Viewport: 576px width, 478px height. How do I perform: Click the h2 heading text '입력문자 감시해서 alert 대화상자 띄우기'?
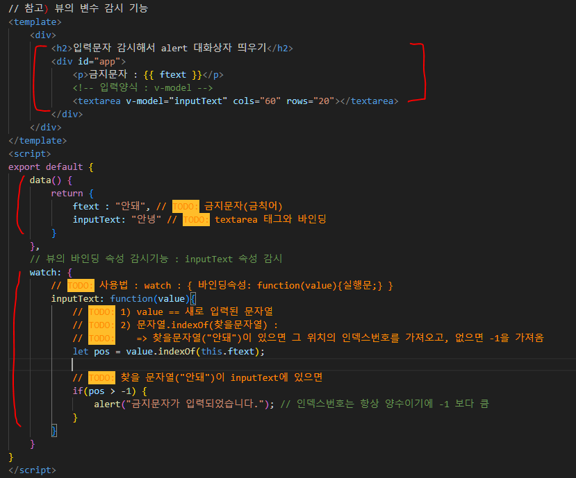click(170, 48)
